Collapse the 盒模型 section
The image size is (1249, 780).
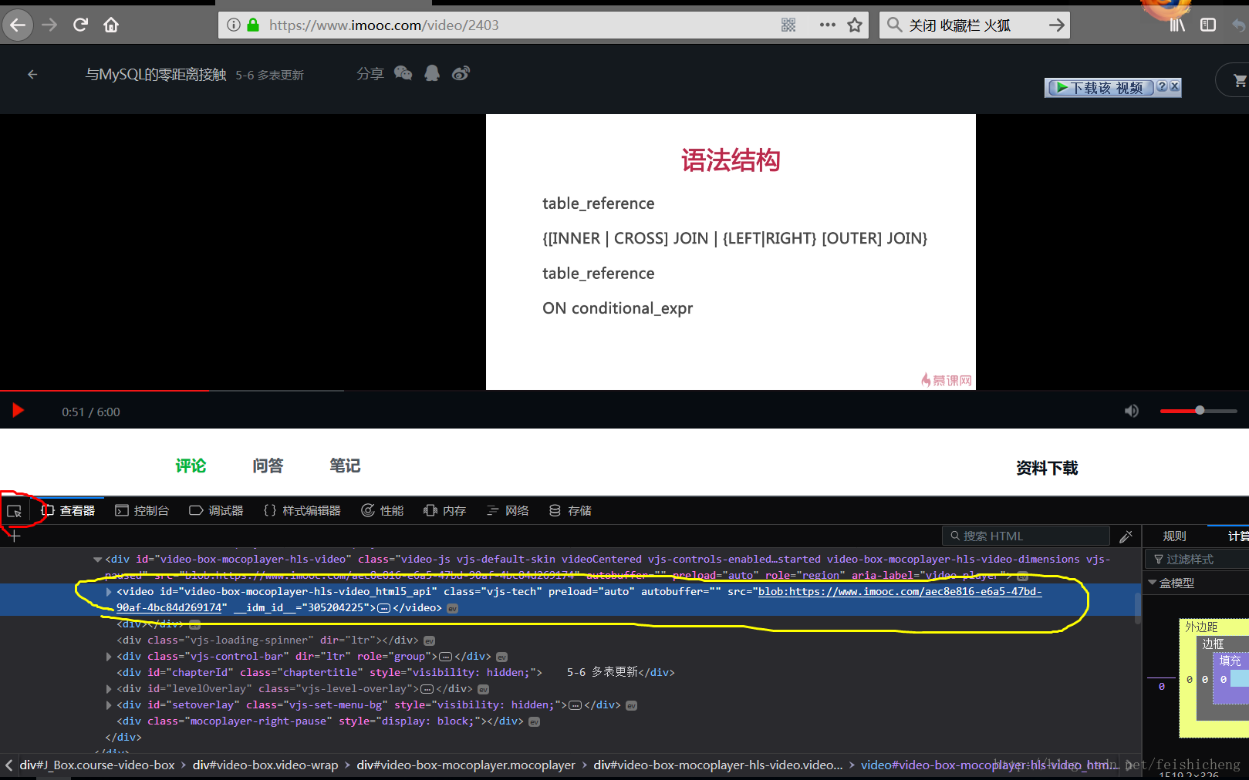1153,583
